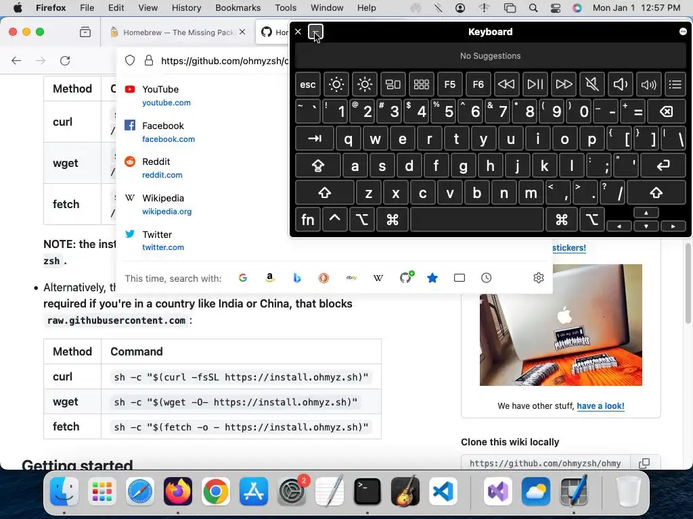The image size is (693, 519).
Task: Tap the space bar key
Action: [x=477, y=220]
